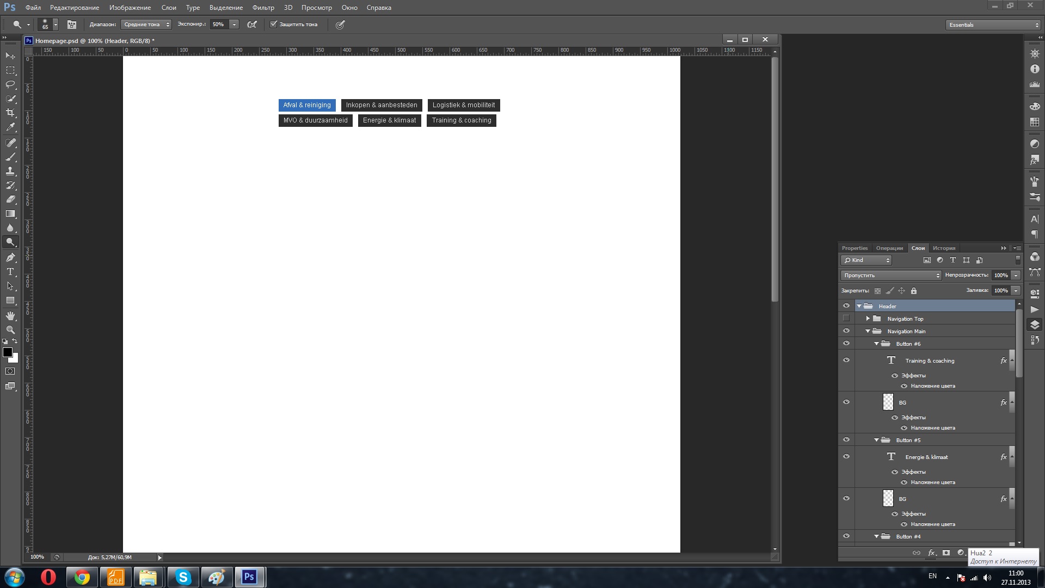Select the Crop tool
Image resolution: width=1045 pixels, height=588 pixels.
(x=10, y=113)
